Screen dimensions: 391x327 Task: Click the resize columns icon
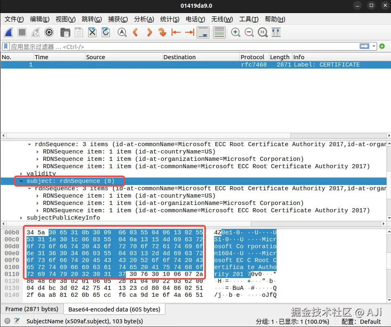coord(276,32)
